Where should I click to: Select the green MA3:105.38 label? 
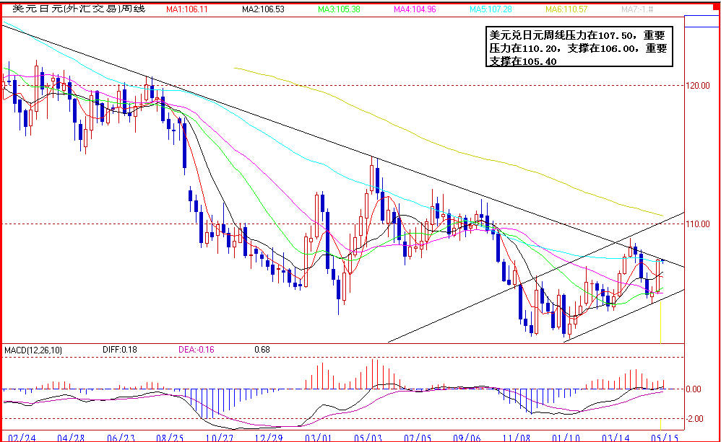[x=339, y=9]
